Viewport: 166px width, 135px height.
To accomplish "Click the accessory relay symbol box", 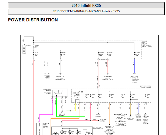I will point(59,93).
